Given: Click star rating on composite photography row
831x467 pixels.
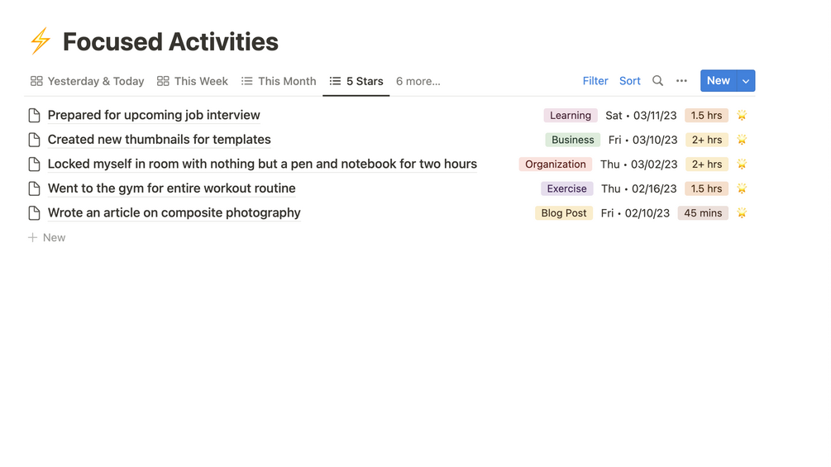Looking at the screenshot, I should (742, 213).
